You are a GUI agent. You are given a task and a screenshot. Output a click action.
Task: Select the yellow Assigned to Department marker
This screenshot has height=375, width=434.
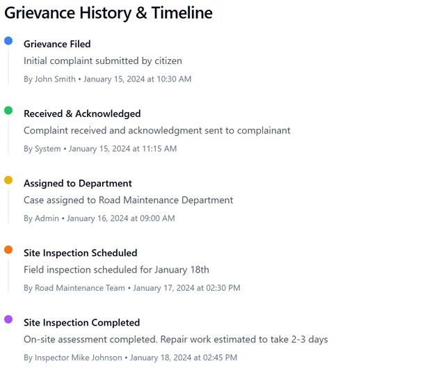(x=8, y=180)
